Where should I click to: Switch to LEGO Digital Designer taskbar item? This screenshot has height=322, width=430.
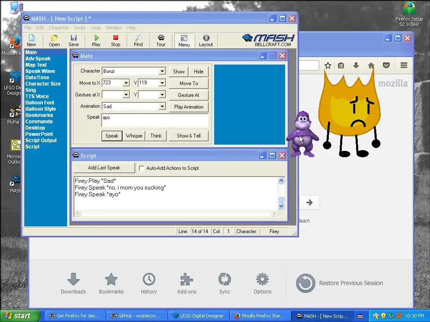[199, 316]
